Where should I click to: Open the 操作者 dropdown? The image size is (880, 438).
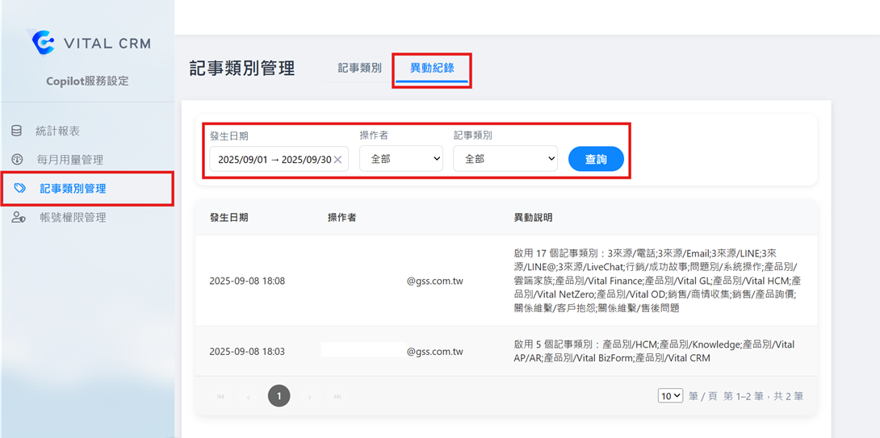[x=401, y=159]
